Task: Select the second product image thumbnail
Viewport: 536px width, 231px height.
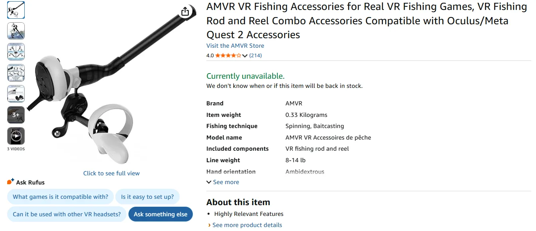Action: (16, 31)
